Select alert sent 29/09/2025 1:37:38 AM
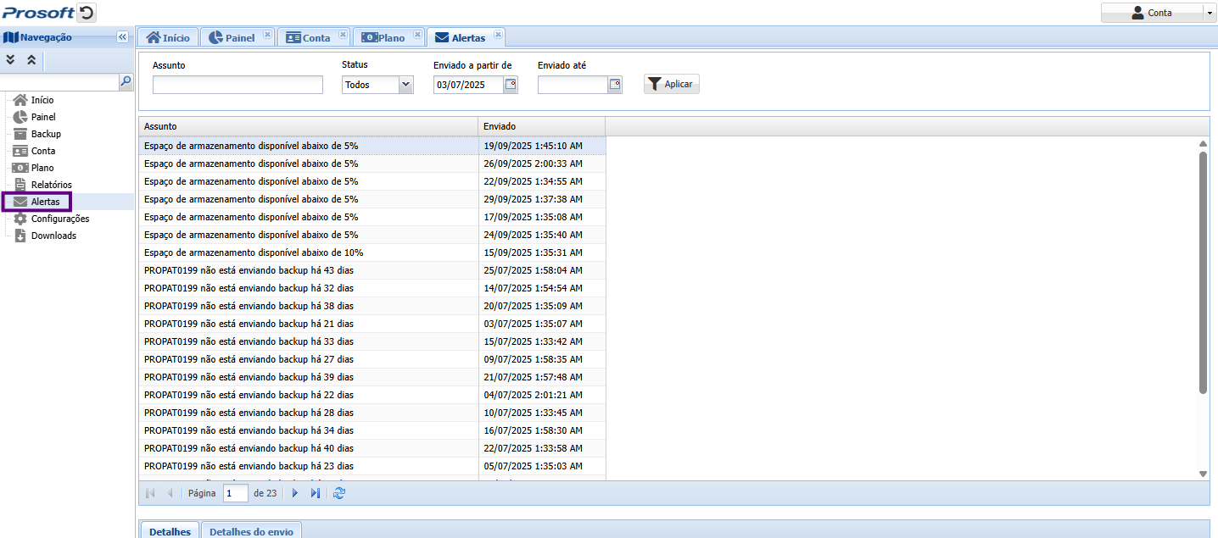This screenshot has width=1218, height=538. pos(372,199)
